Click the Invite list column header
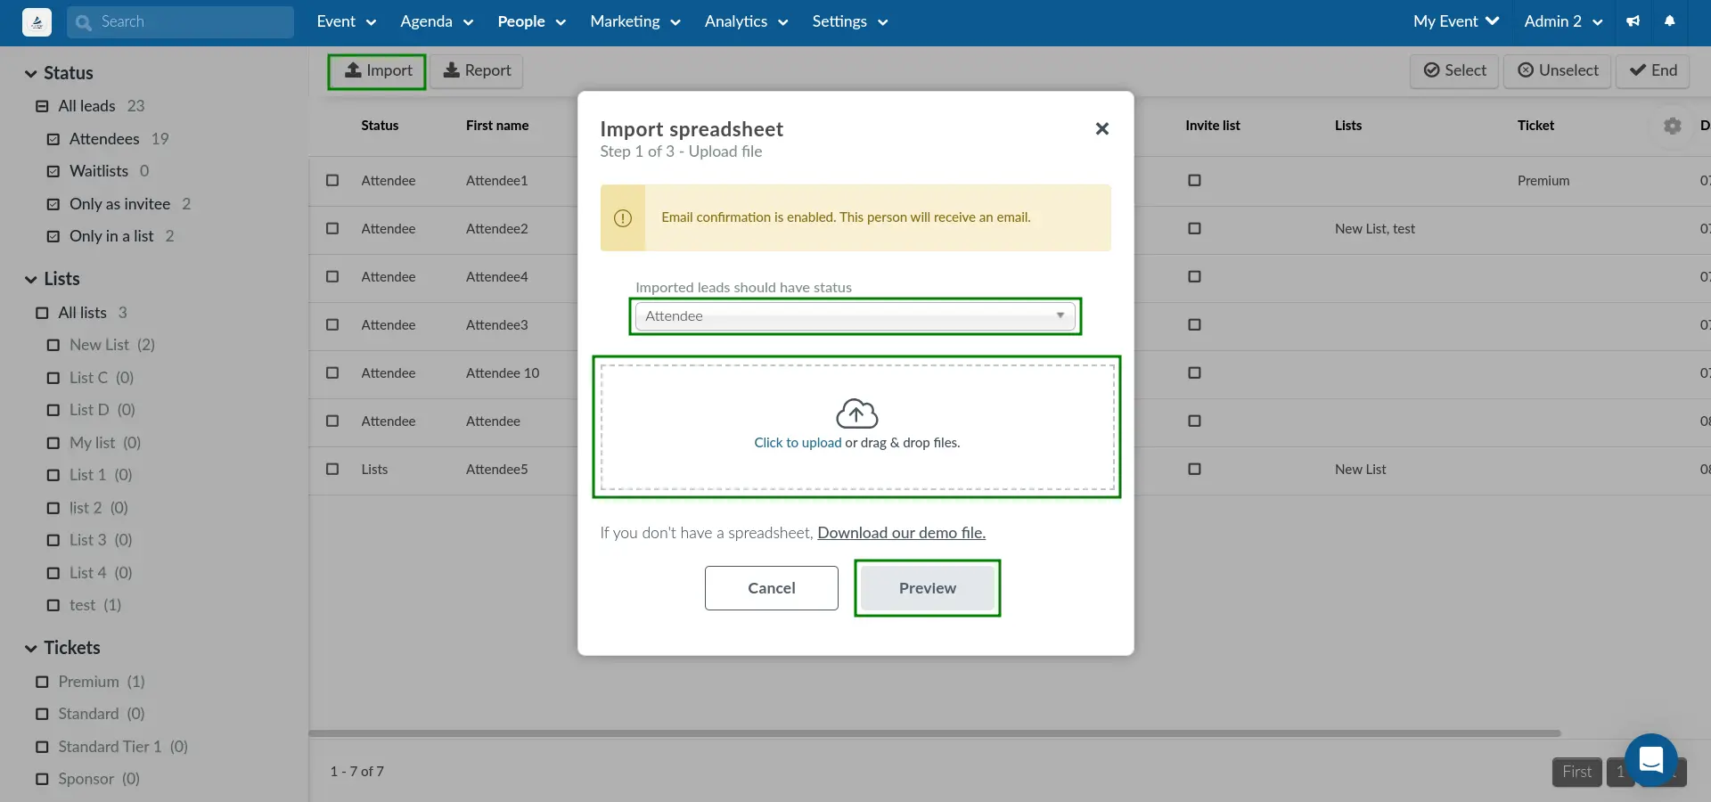 coord(1212,126)
